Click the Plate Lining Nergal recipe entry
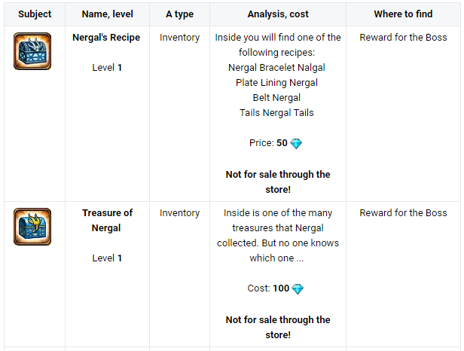Image resolution: width=464 pixels, height=351 pixels. (277, 83)
